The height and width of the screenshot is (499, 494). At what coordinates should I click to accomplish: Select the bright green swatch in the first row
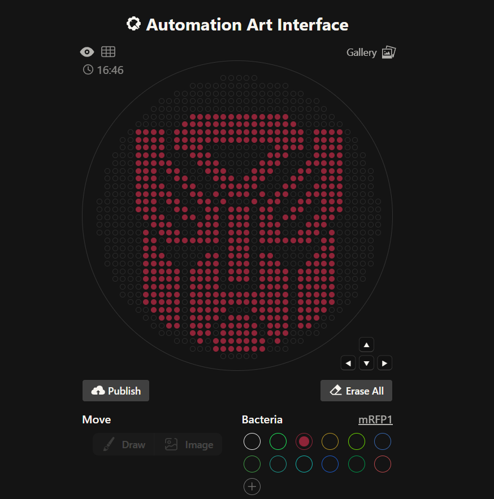(x=278, y=441)
